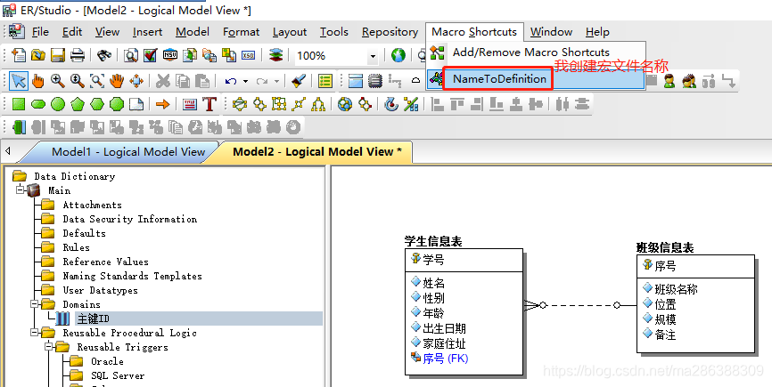The width and height of the screenshot is (772, 387).
Task: Collapse the Reusable Triggers node
Action: click(x=49, y=347)
